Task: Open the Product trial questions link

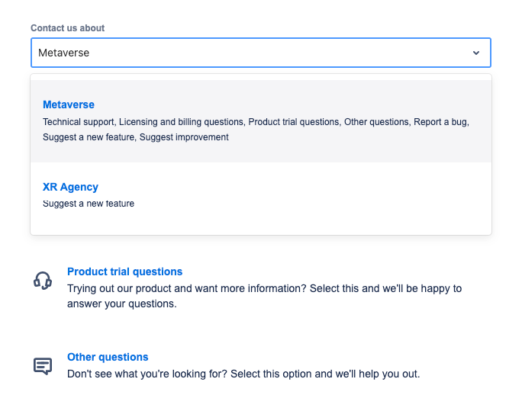Action: [125, 271]
